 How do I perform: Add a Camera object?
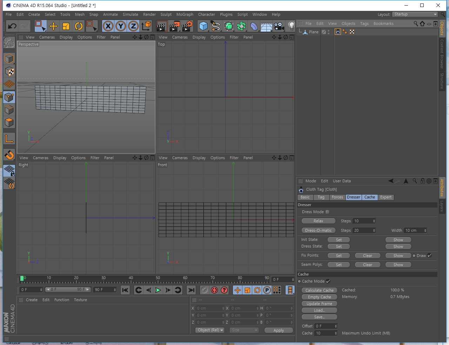[279, 26]
